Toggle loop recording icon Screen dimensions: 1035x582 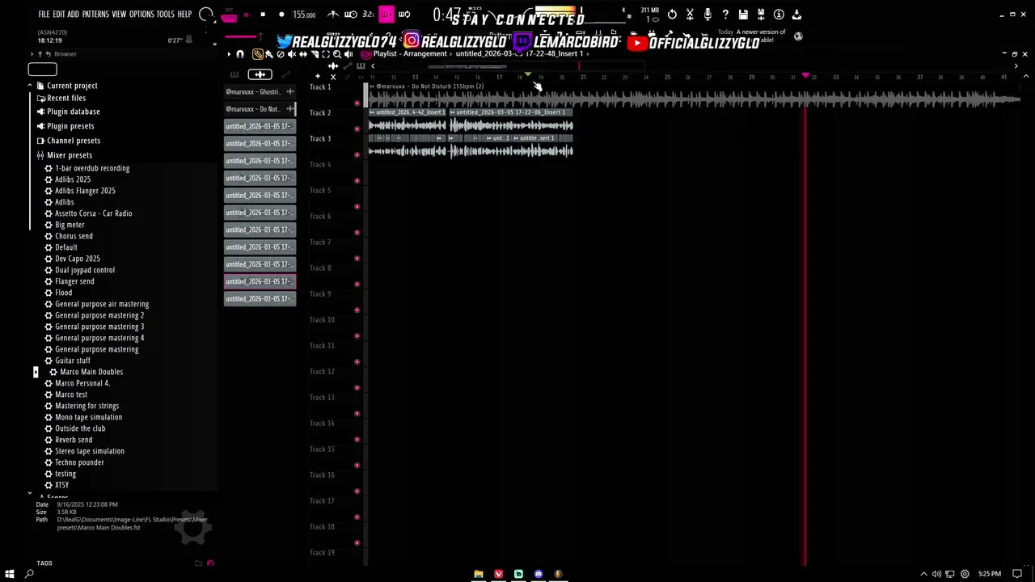coord(404,15)
